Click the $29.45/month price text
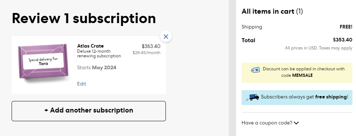 (146, 53)
